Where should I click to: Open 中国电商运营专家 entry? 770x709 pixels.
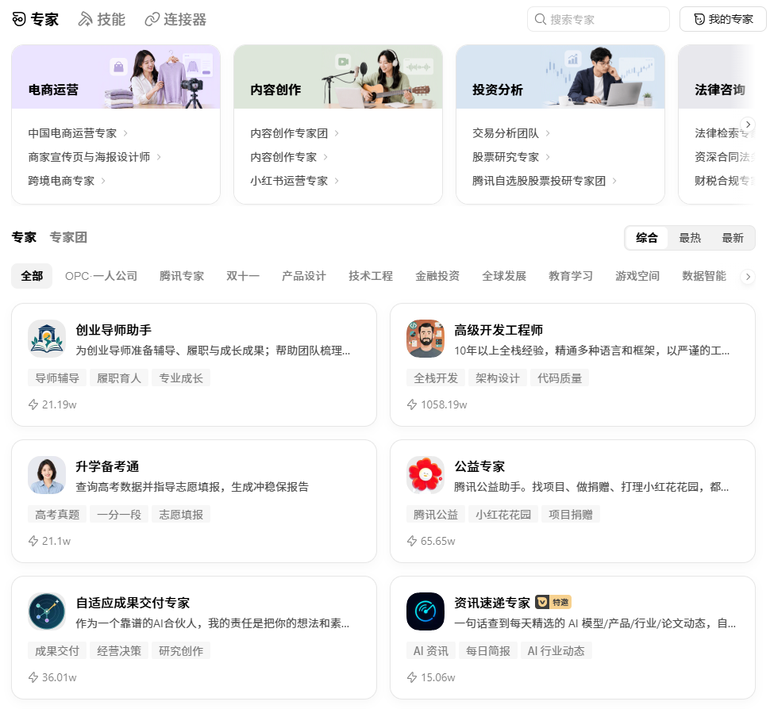click(x=78, y=133)
